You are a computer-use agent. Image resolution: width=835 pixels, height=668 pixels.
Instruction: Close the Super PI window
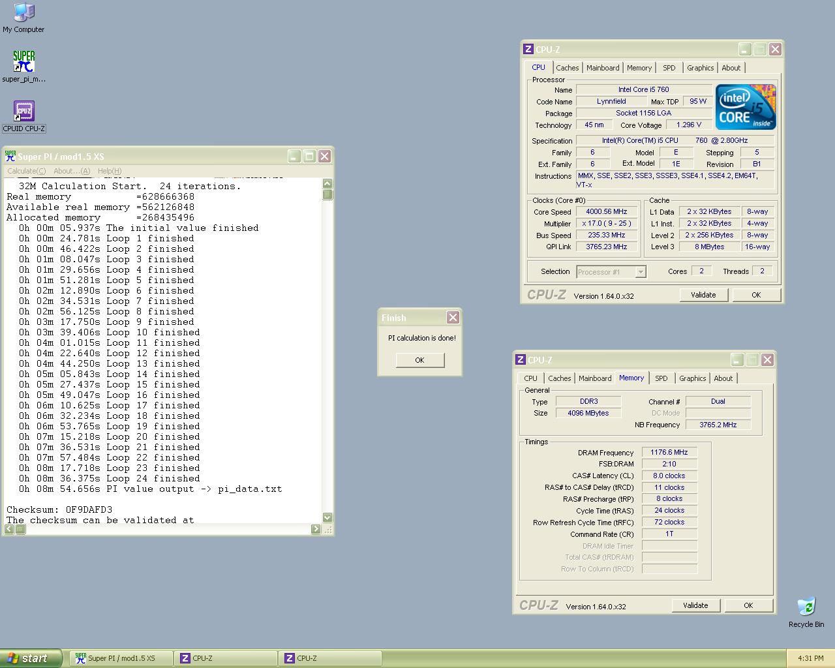[x=324, y=156]
